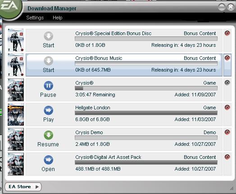Screen dimensions: 236x194
Task: Click the '6.8GB of 6.8GB' text
Action: (x=93, y=119)
